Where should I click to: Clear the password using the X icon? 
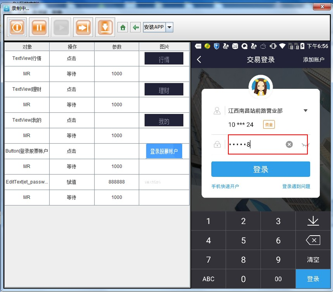point(289,144)
